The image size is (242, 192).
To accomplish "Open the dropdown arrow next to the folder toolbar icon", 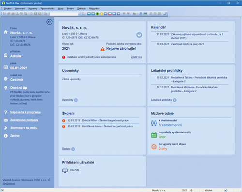I will click(x=137, y=14).
